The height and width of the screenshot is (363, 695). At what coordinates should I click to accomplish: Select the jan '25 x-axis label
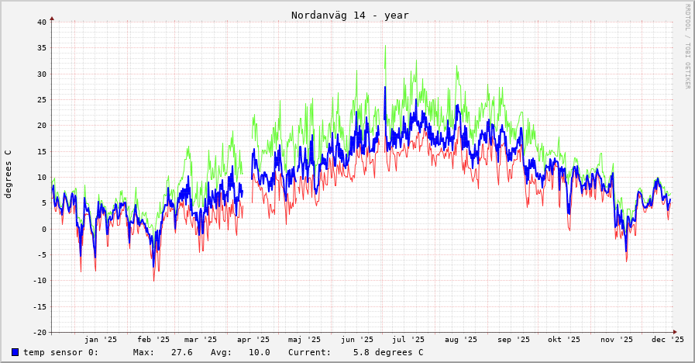click(x=101, y=339)
